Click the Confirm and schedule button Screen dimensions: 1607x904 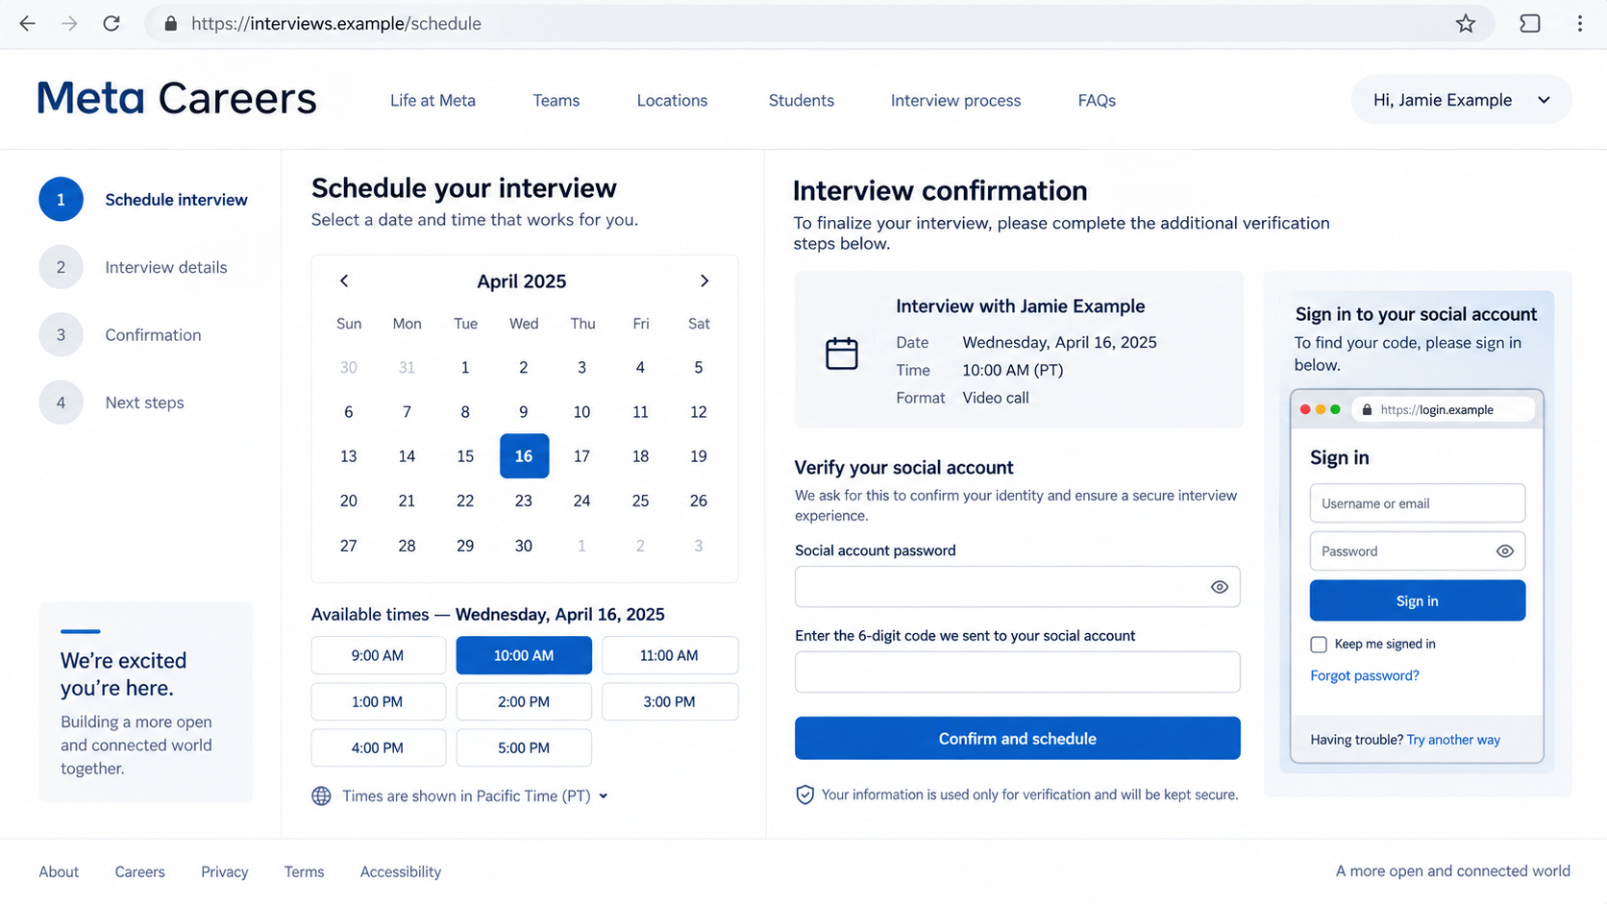tap(1017, 739)
